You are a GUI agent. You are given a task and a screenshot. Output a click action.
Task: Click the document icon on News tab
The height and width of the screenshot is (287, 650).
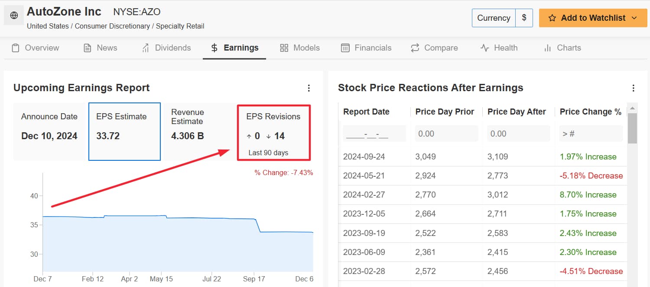[88, 48]
